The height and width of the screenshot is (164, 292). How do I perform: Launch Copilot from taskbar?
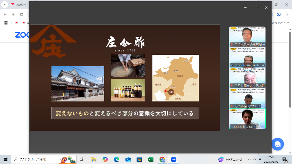click(x=105, y=160)
